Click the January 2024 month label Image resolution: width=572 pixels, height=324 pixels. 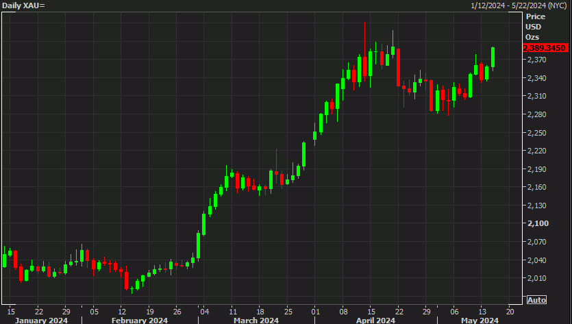click(41, 321)
